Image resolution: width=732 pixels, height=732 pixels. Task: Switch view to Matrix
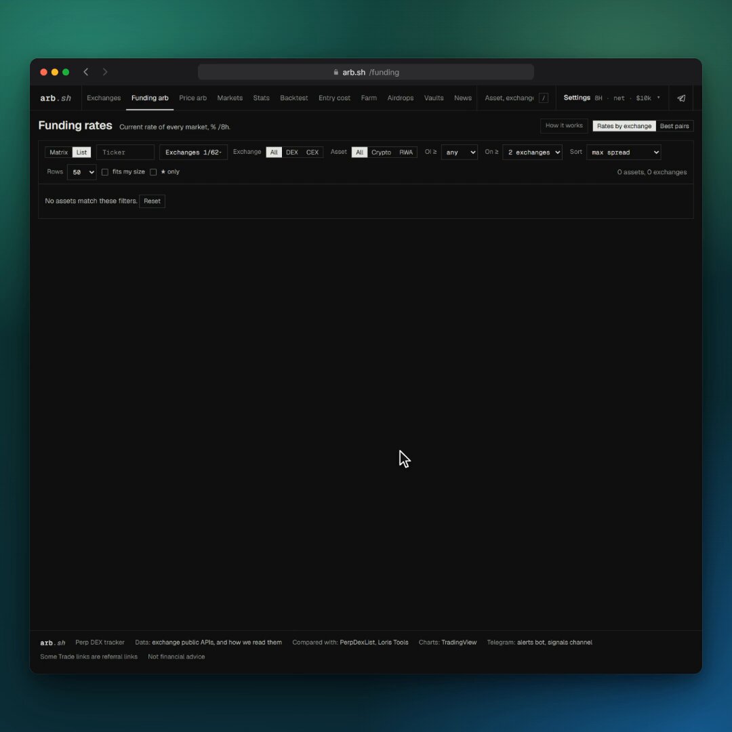click(59, 152)
